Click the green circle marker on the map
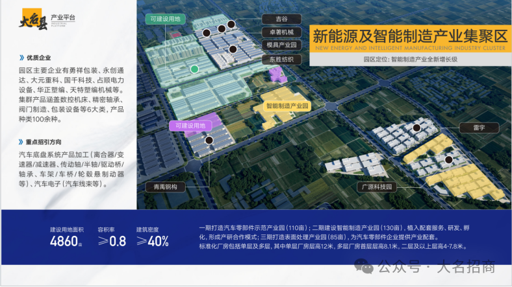The image size is (512, 287). coord(194,69)
